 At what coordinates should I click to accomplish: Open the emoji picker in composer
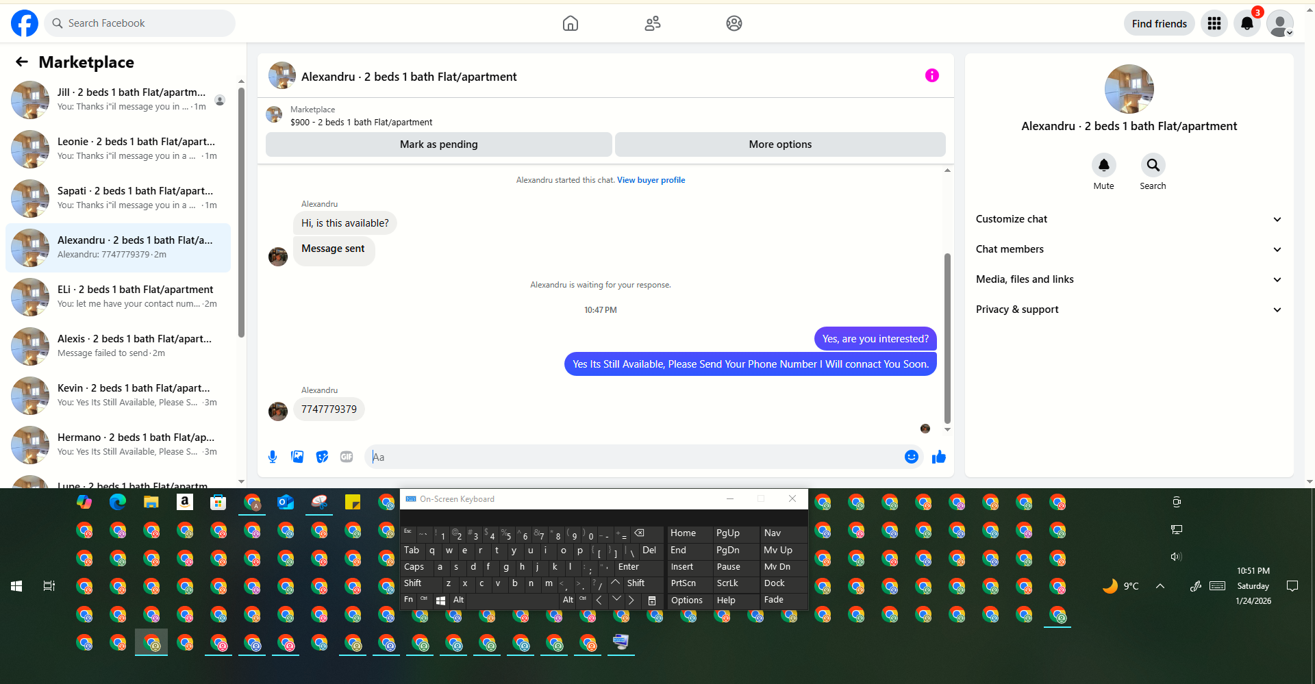(x=912, y=457)
